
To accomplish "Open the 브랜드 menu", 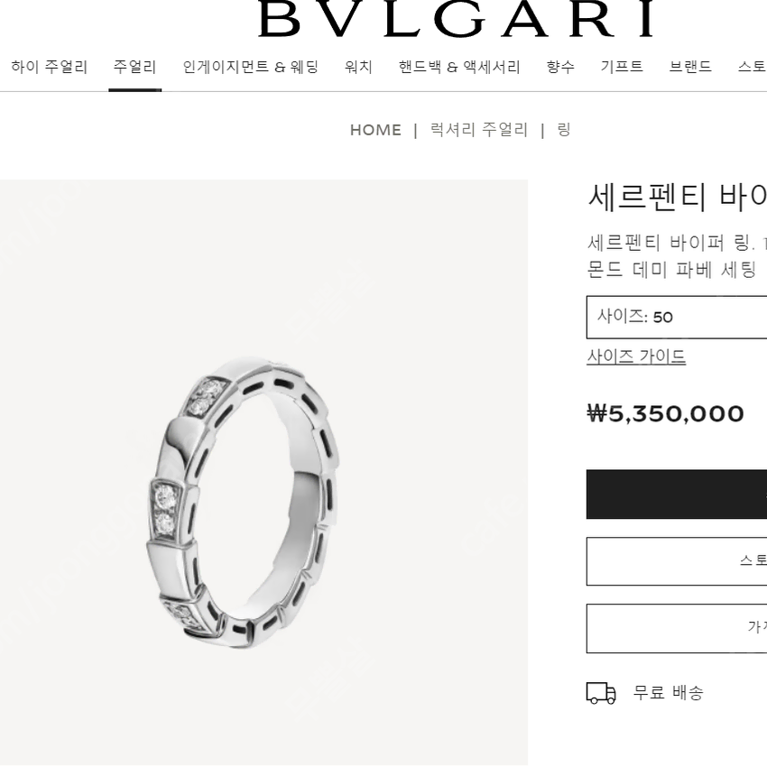I will coord(690,67).
